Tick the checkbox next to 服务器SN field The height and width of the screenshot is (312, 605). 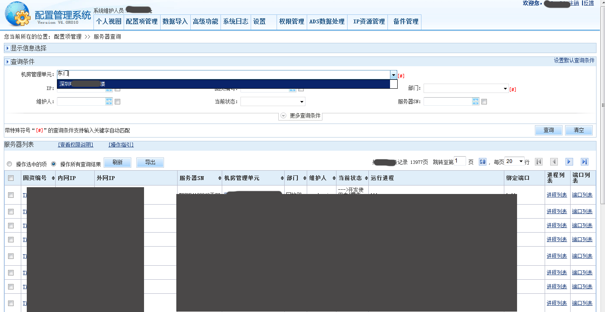point(484,102)
